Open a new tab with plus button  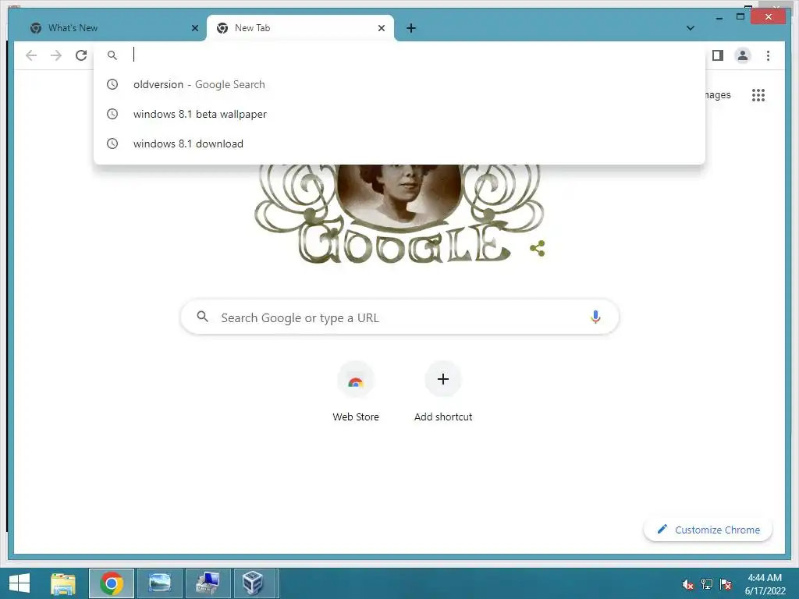click(411, 28)
